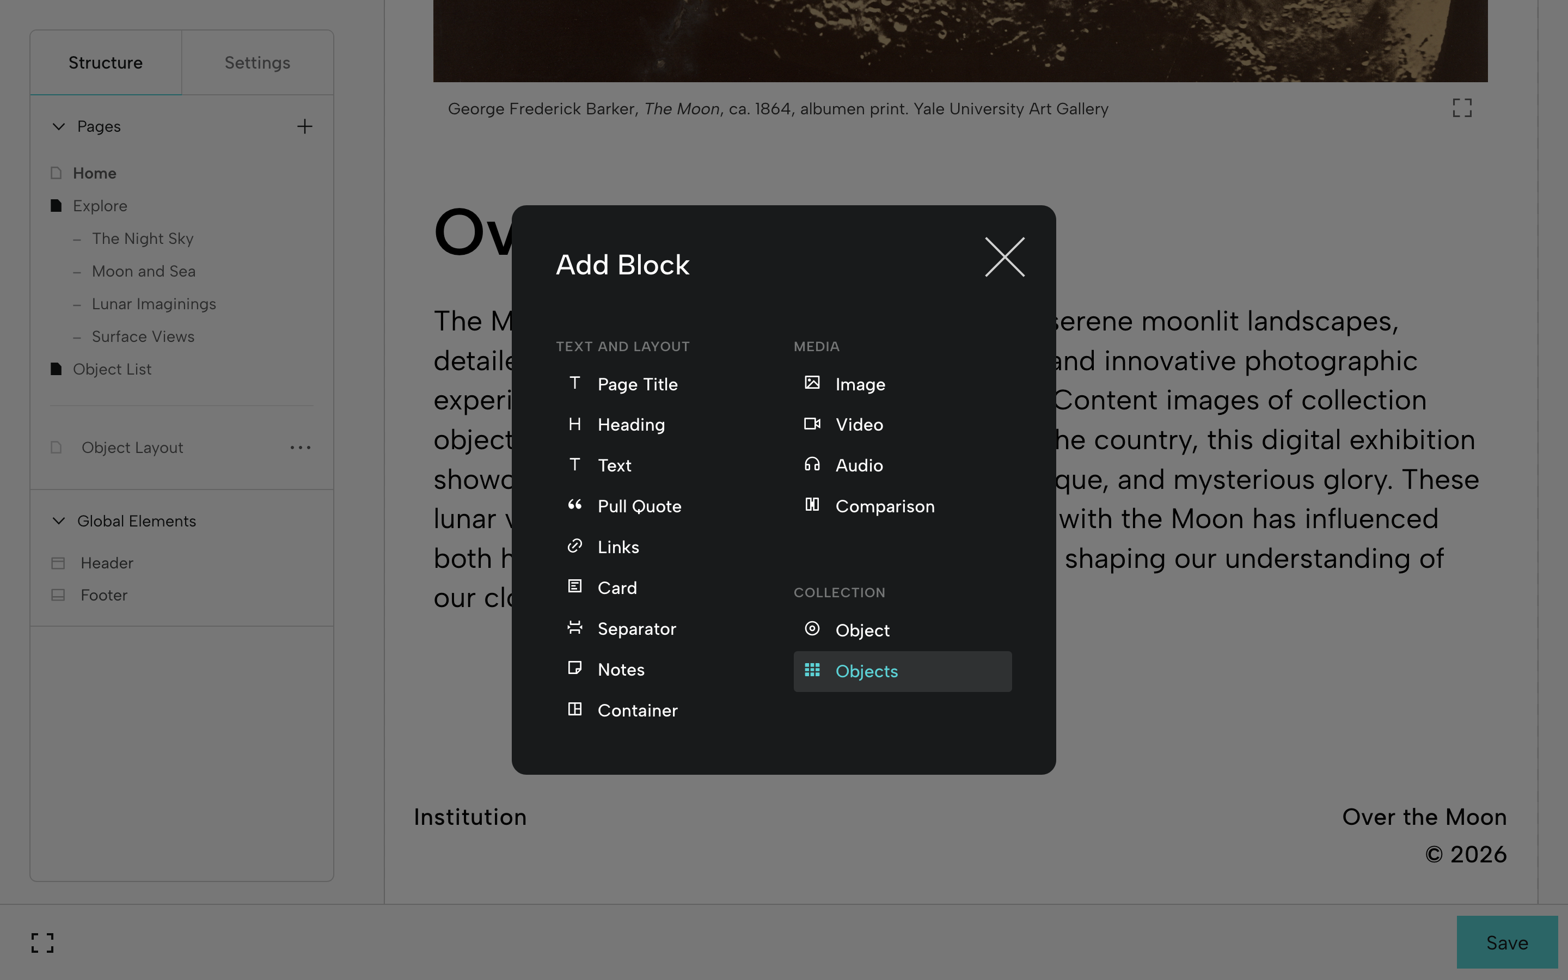Choose the Separator block label
This screenshot has height=980, width=1568.
coord(637,629)
